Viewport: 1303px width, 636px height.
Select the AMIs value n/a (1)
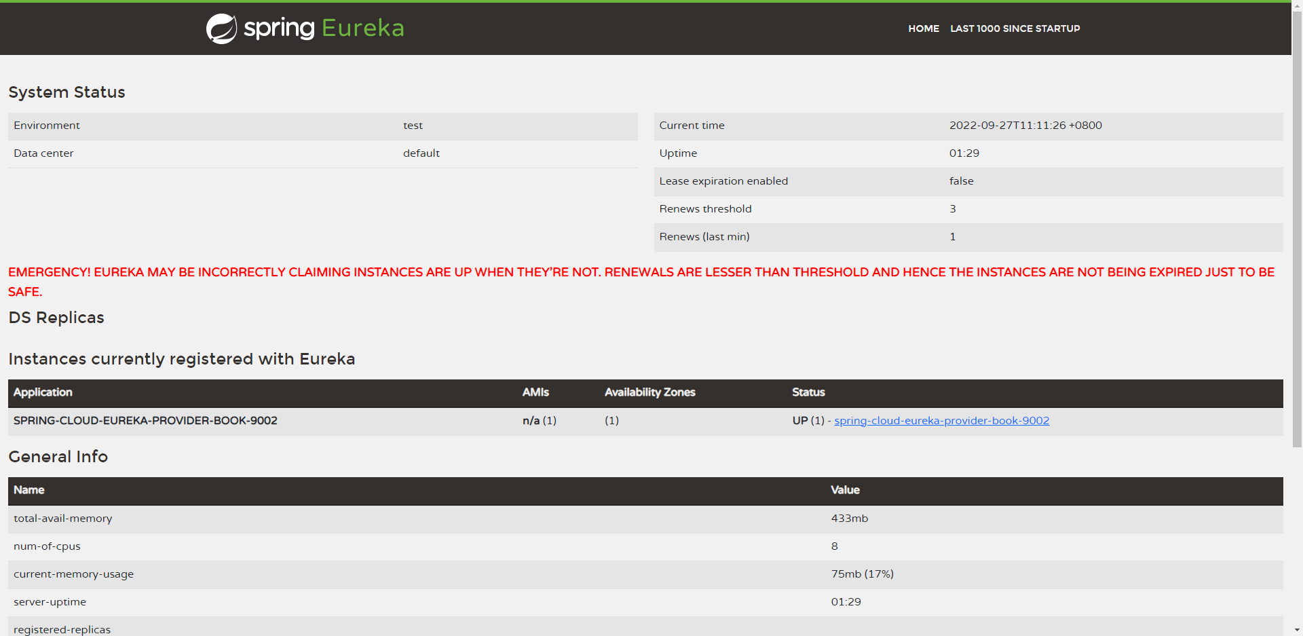coord(539,421)
